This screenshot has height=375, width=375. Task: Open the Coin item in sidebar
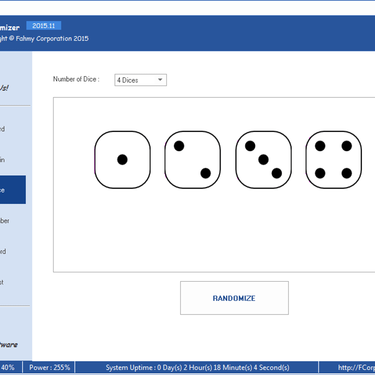coord(2,160)
